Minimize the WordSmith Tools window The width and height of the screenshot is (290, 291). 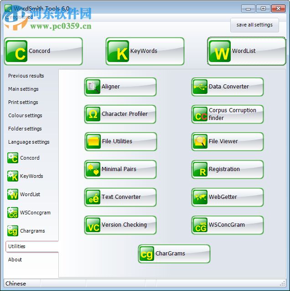point(248,9)
